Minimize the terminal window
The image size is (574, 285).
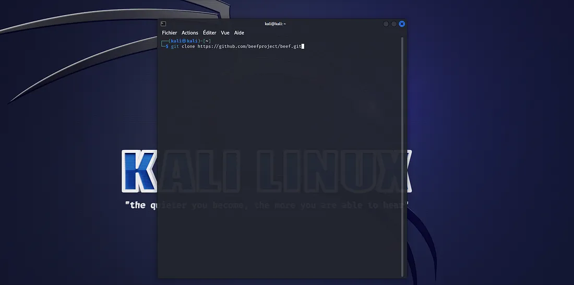386,24
